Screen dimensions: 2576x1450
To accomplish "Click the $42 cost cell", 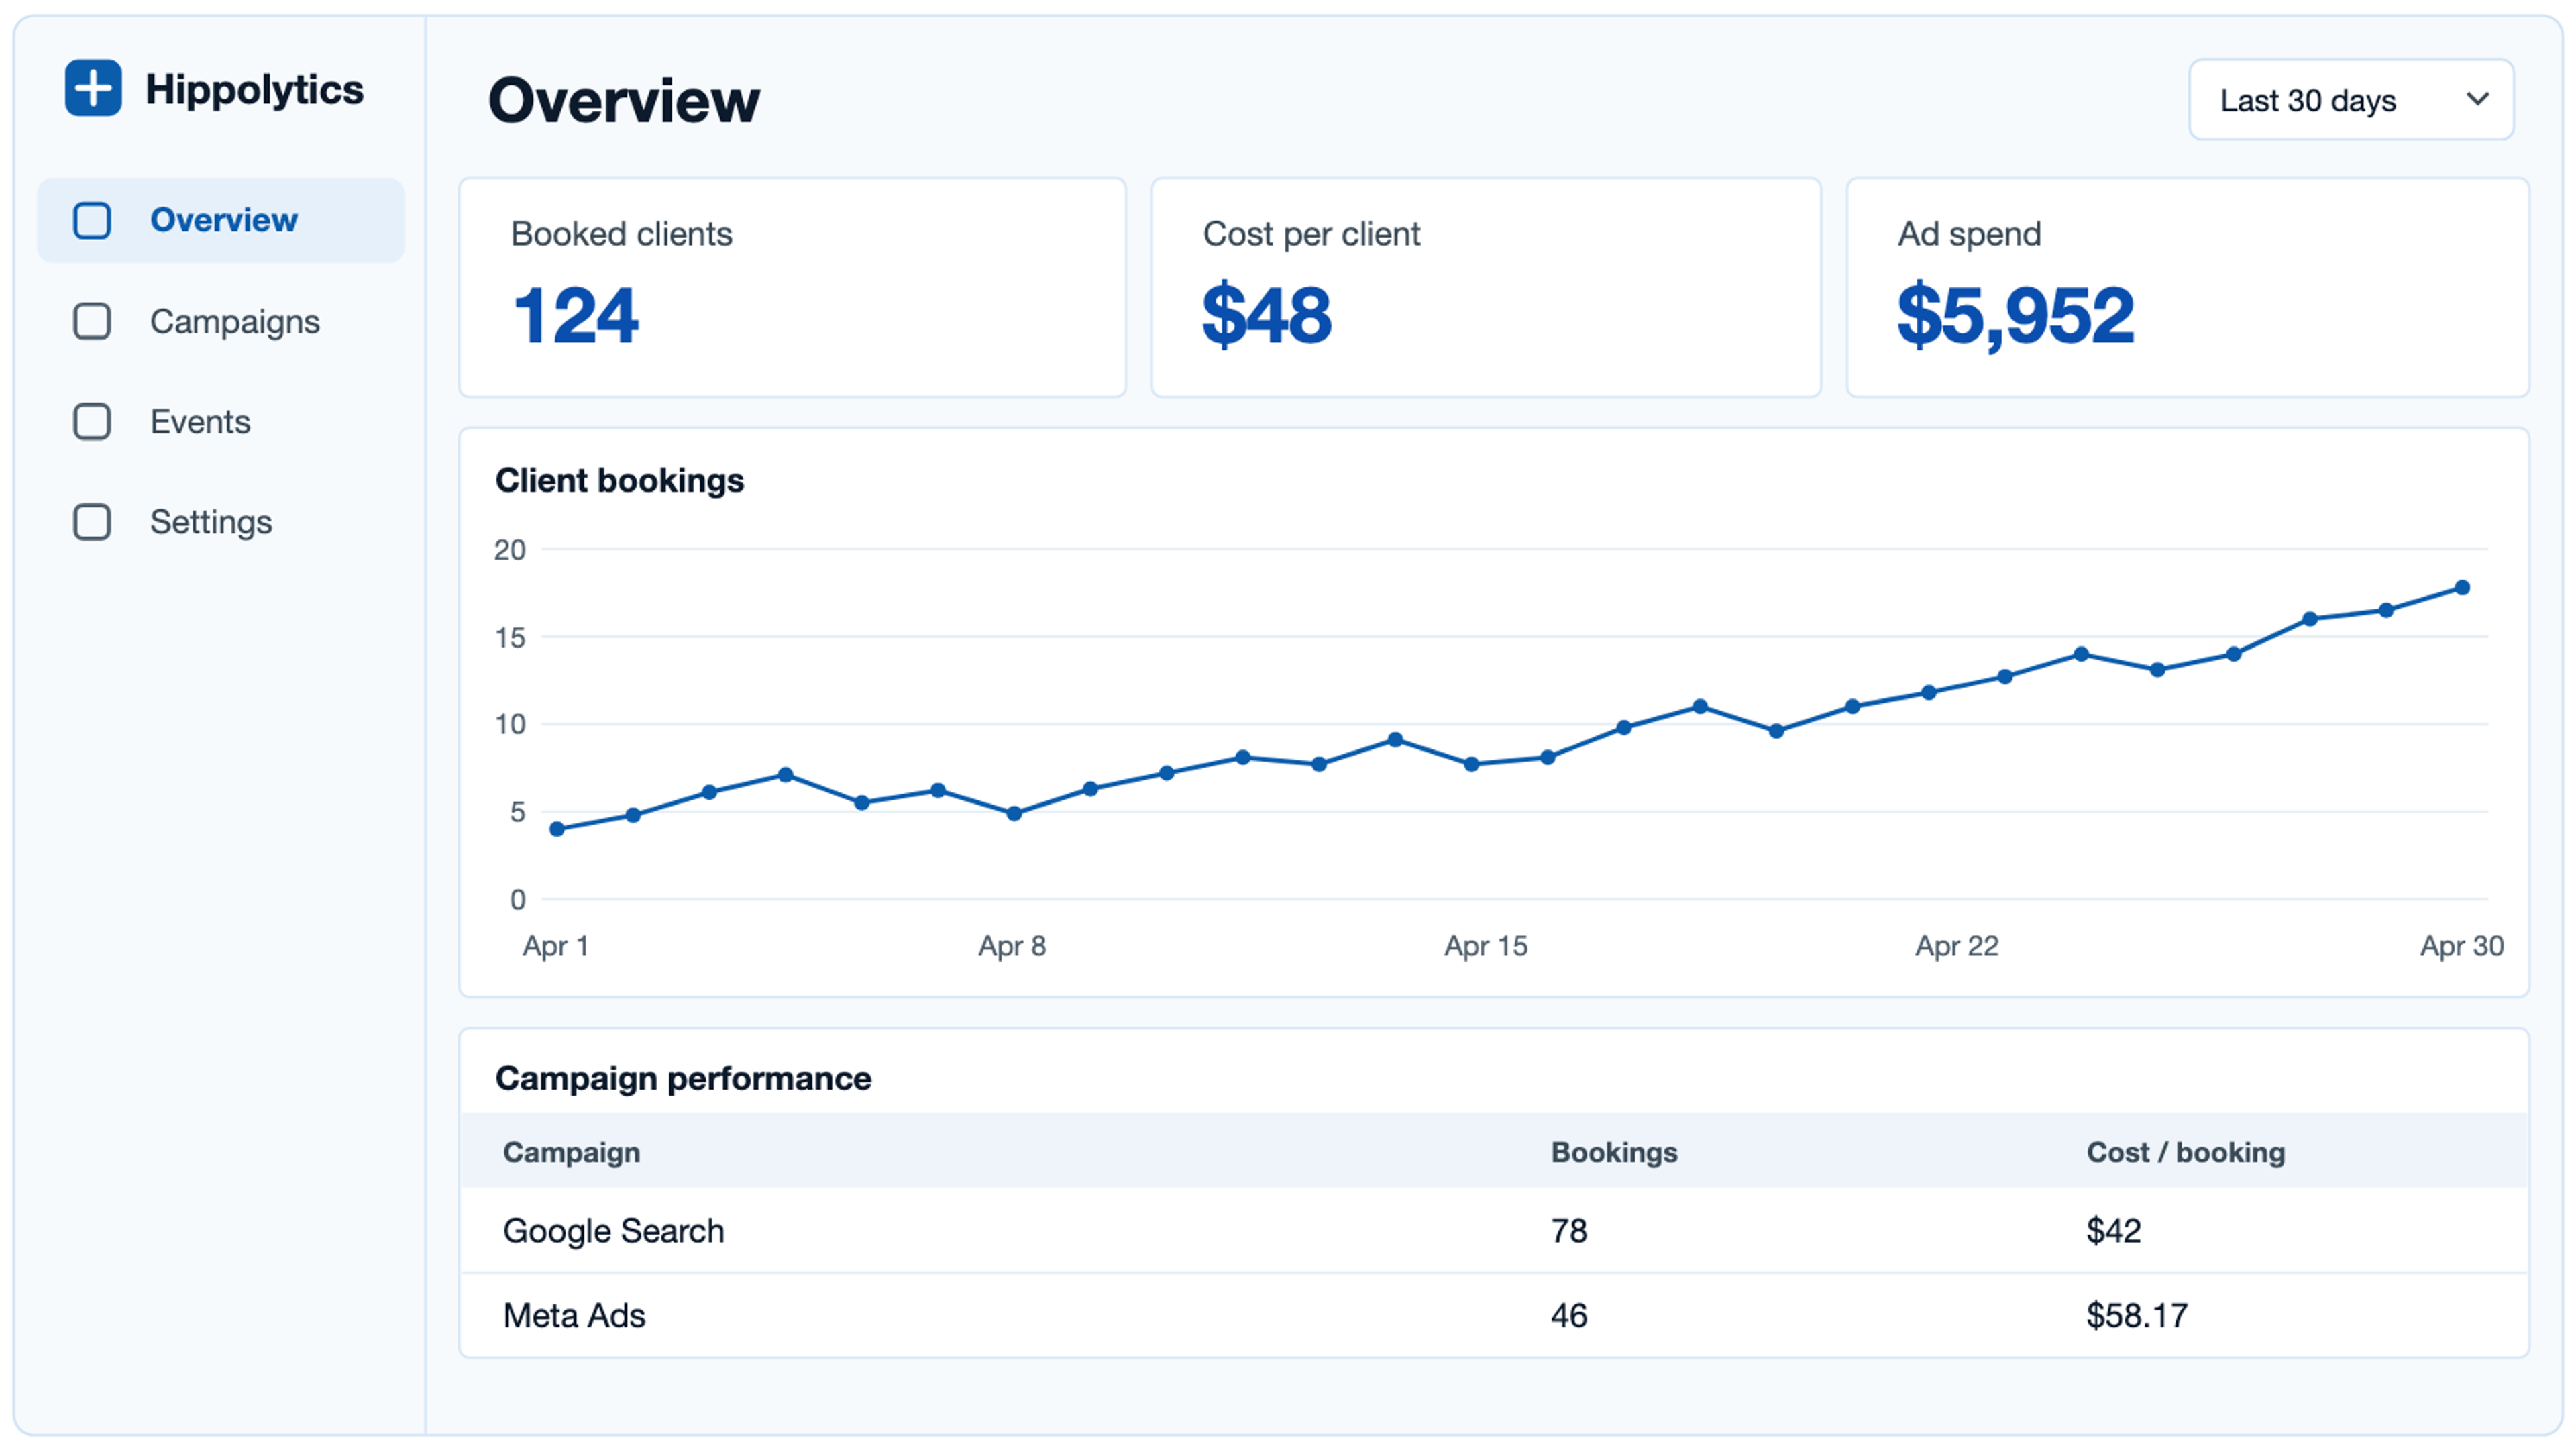I will (2113, 1231).
